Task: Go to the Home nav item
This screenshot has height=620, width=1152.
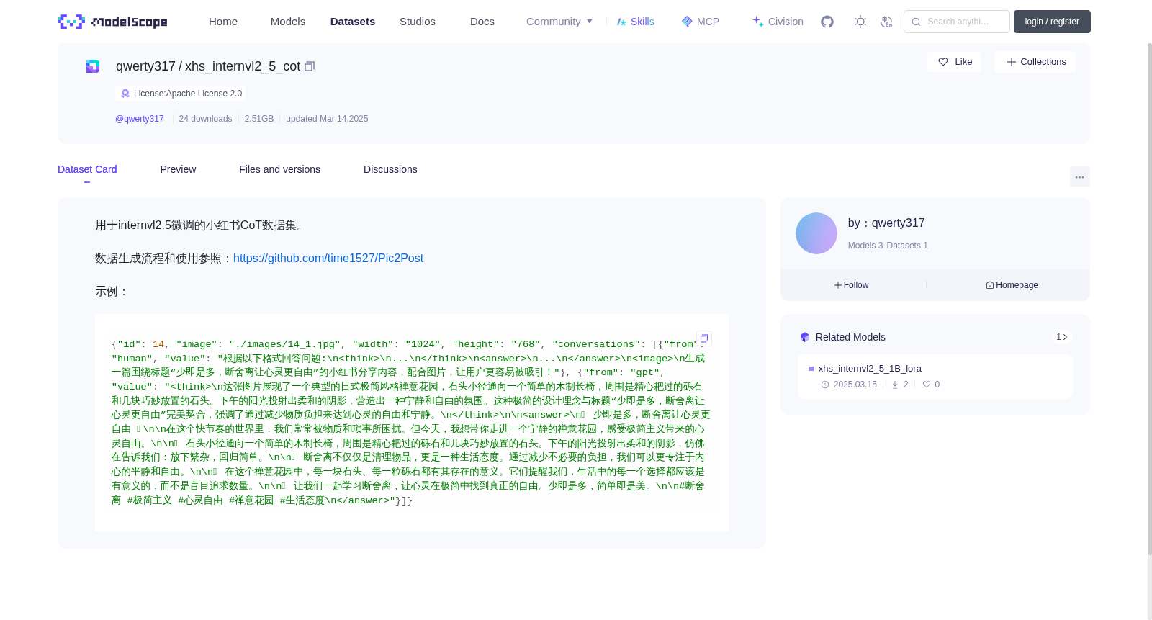Action: [223, 22]
